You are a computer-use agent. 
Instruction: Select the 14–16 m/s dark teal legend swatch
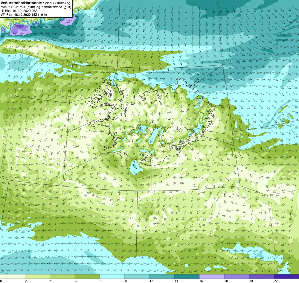tap(187, 276)
